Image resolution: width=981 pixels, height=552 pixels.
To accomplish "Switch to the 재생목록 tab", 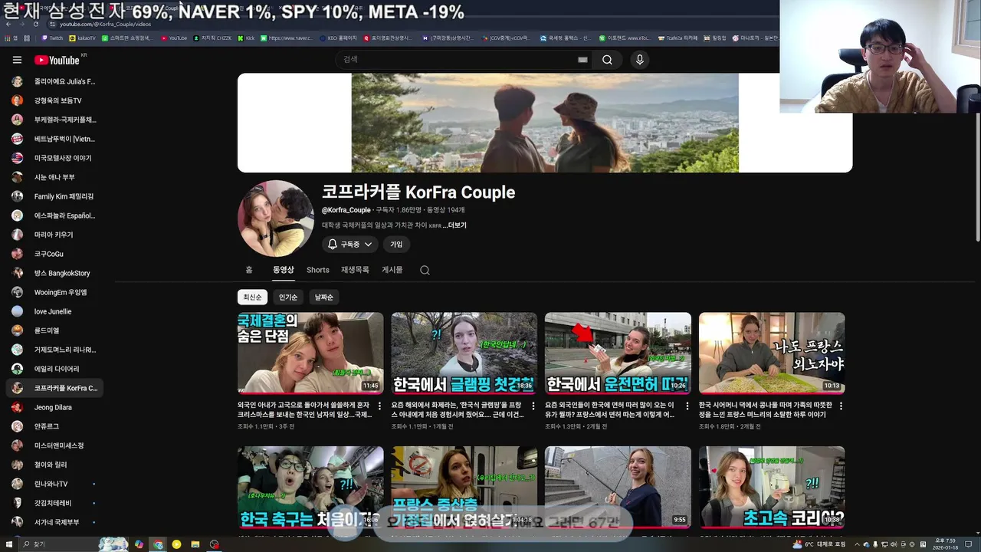I will [x=355, y=270].
